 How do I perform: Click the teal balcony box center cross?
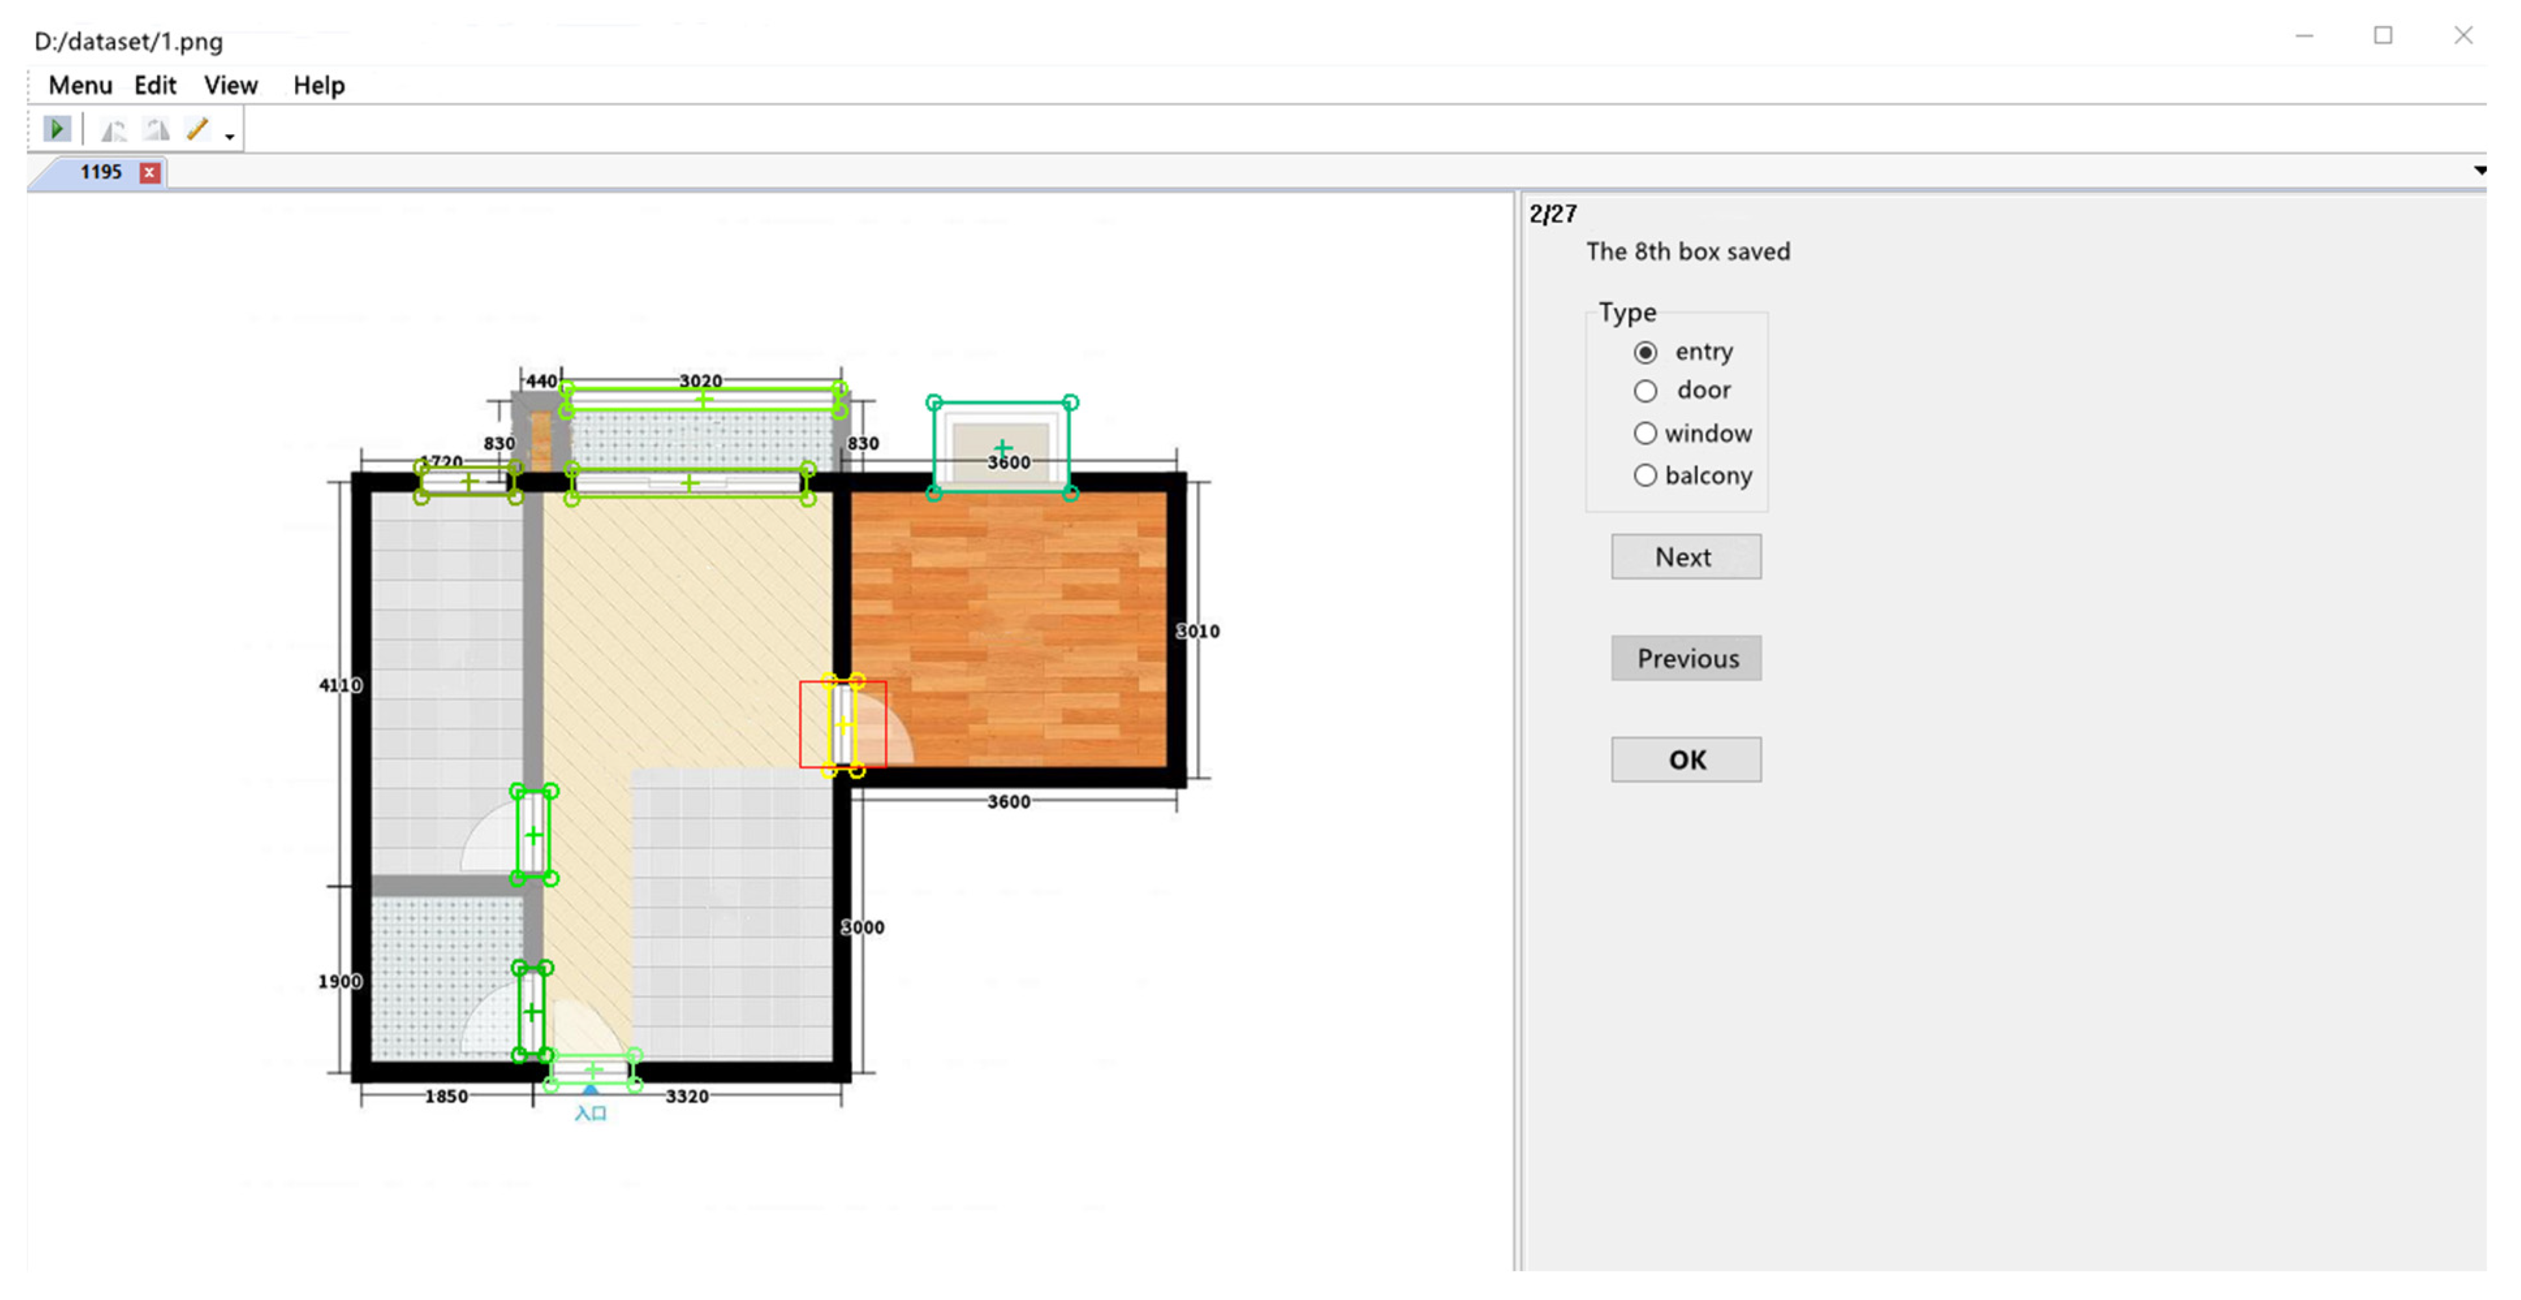click(x=1003, y=448)
